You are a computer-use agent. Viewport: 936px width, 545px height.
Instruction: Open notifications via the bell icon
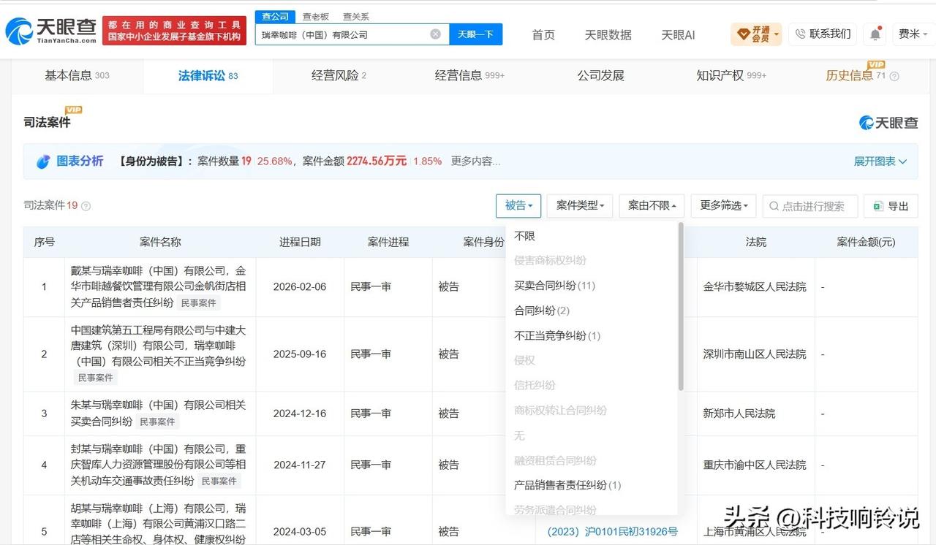pyautogui.click(x=875, y=34)
